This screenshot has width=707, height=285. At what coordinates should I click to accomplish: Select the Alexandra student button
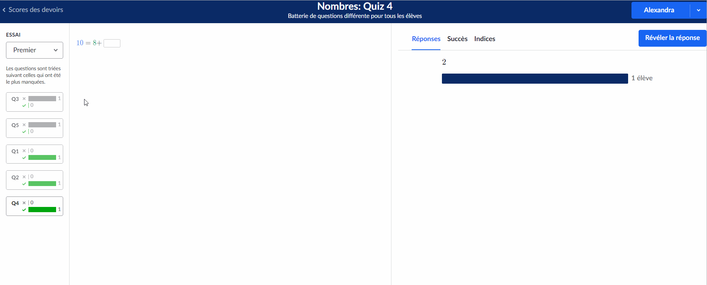click(x=659, y=10)
